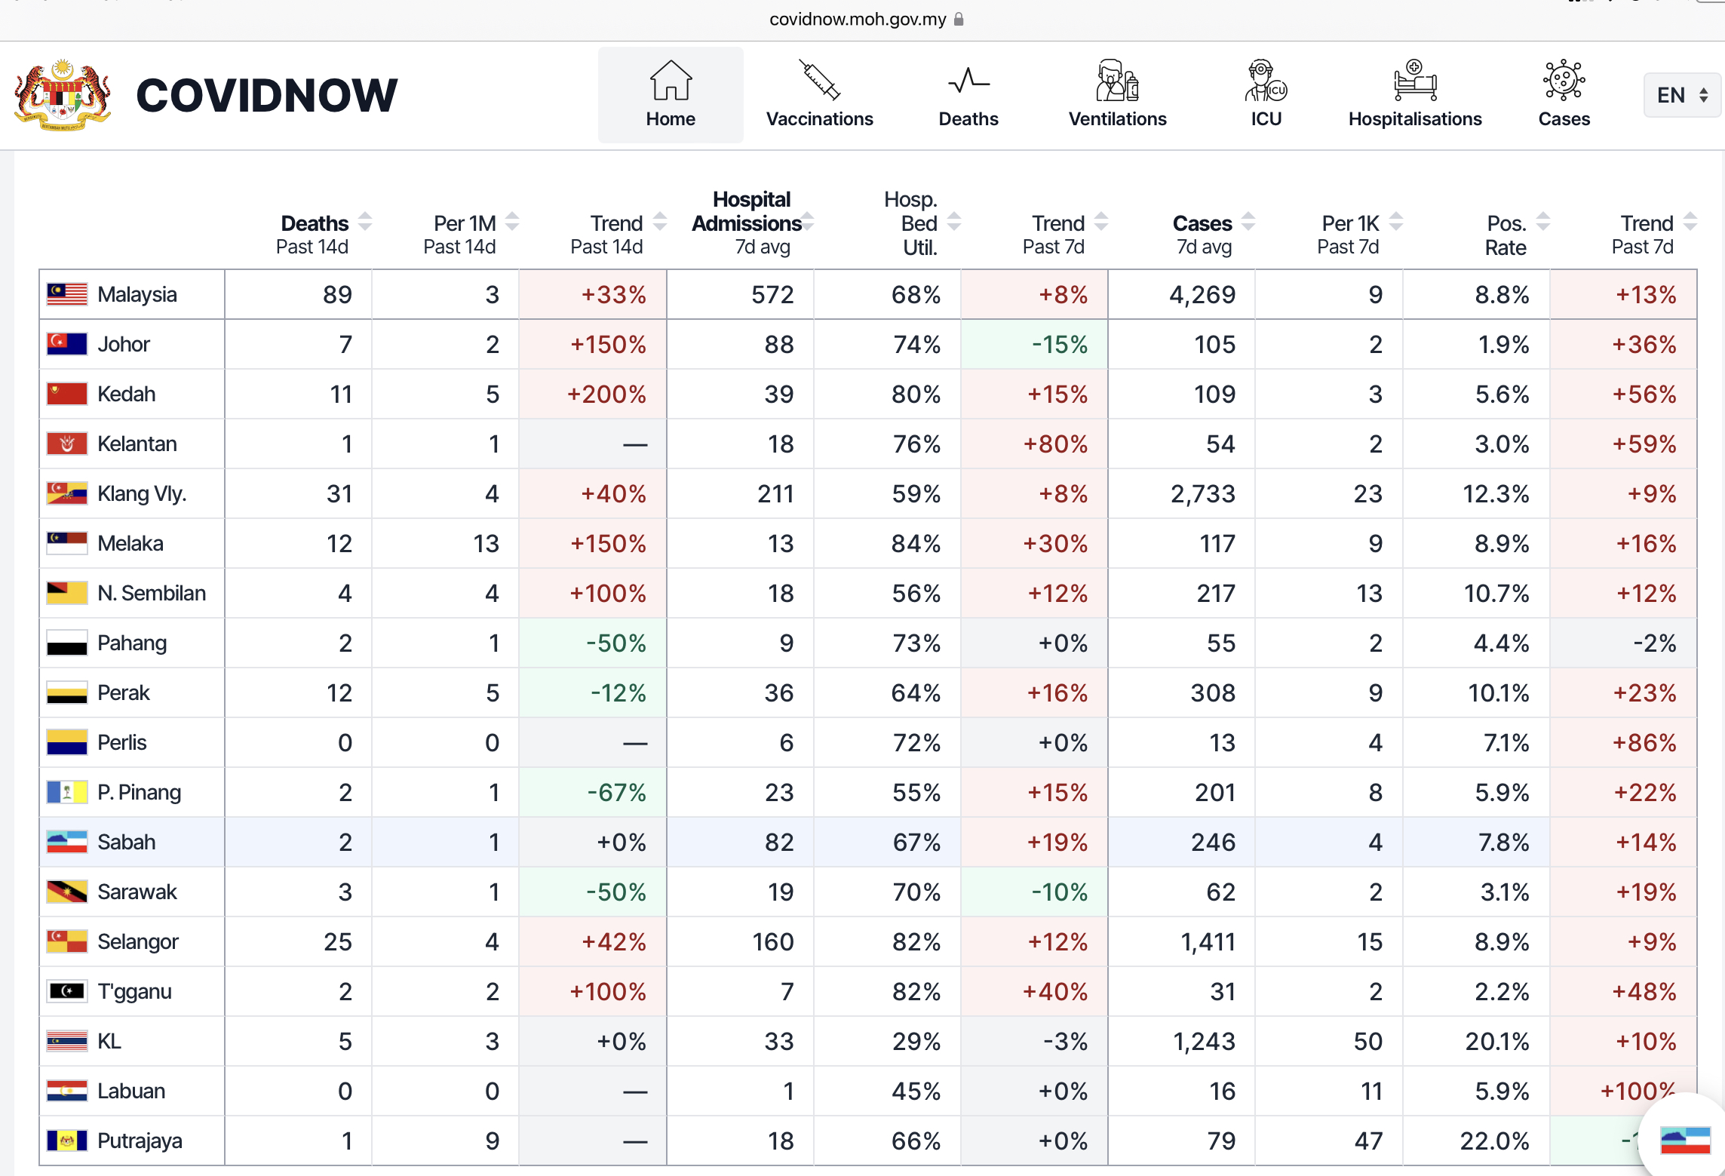Click the Sabah highlighted row name
This screenshot has height=1176, width=1725.
(x=127, y=842)
